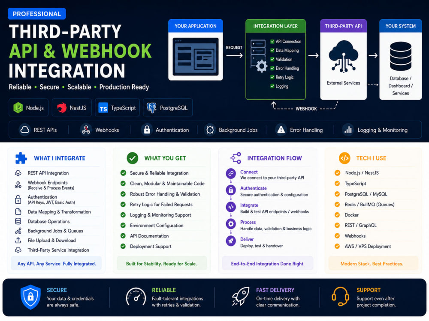Click the purple flow icon beside Integration Flow

(236, 158)
